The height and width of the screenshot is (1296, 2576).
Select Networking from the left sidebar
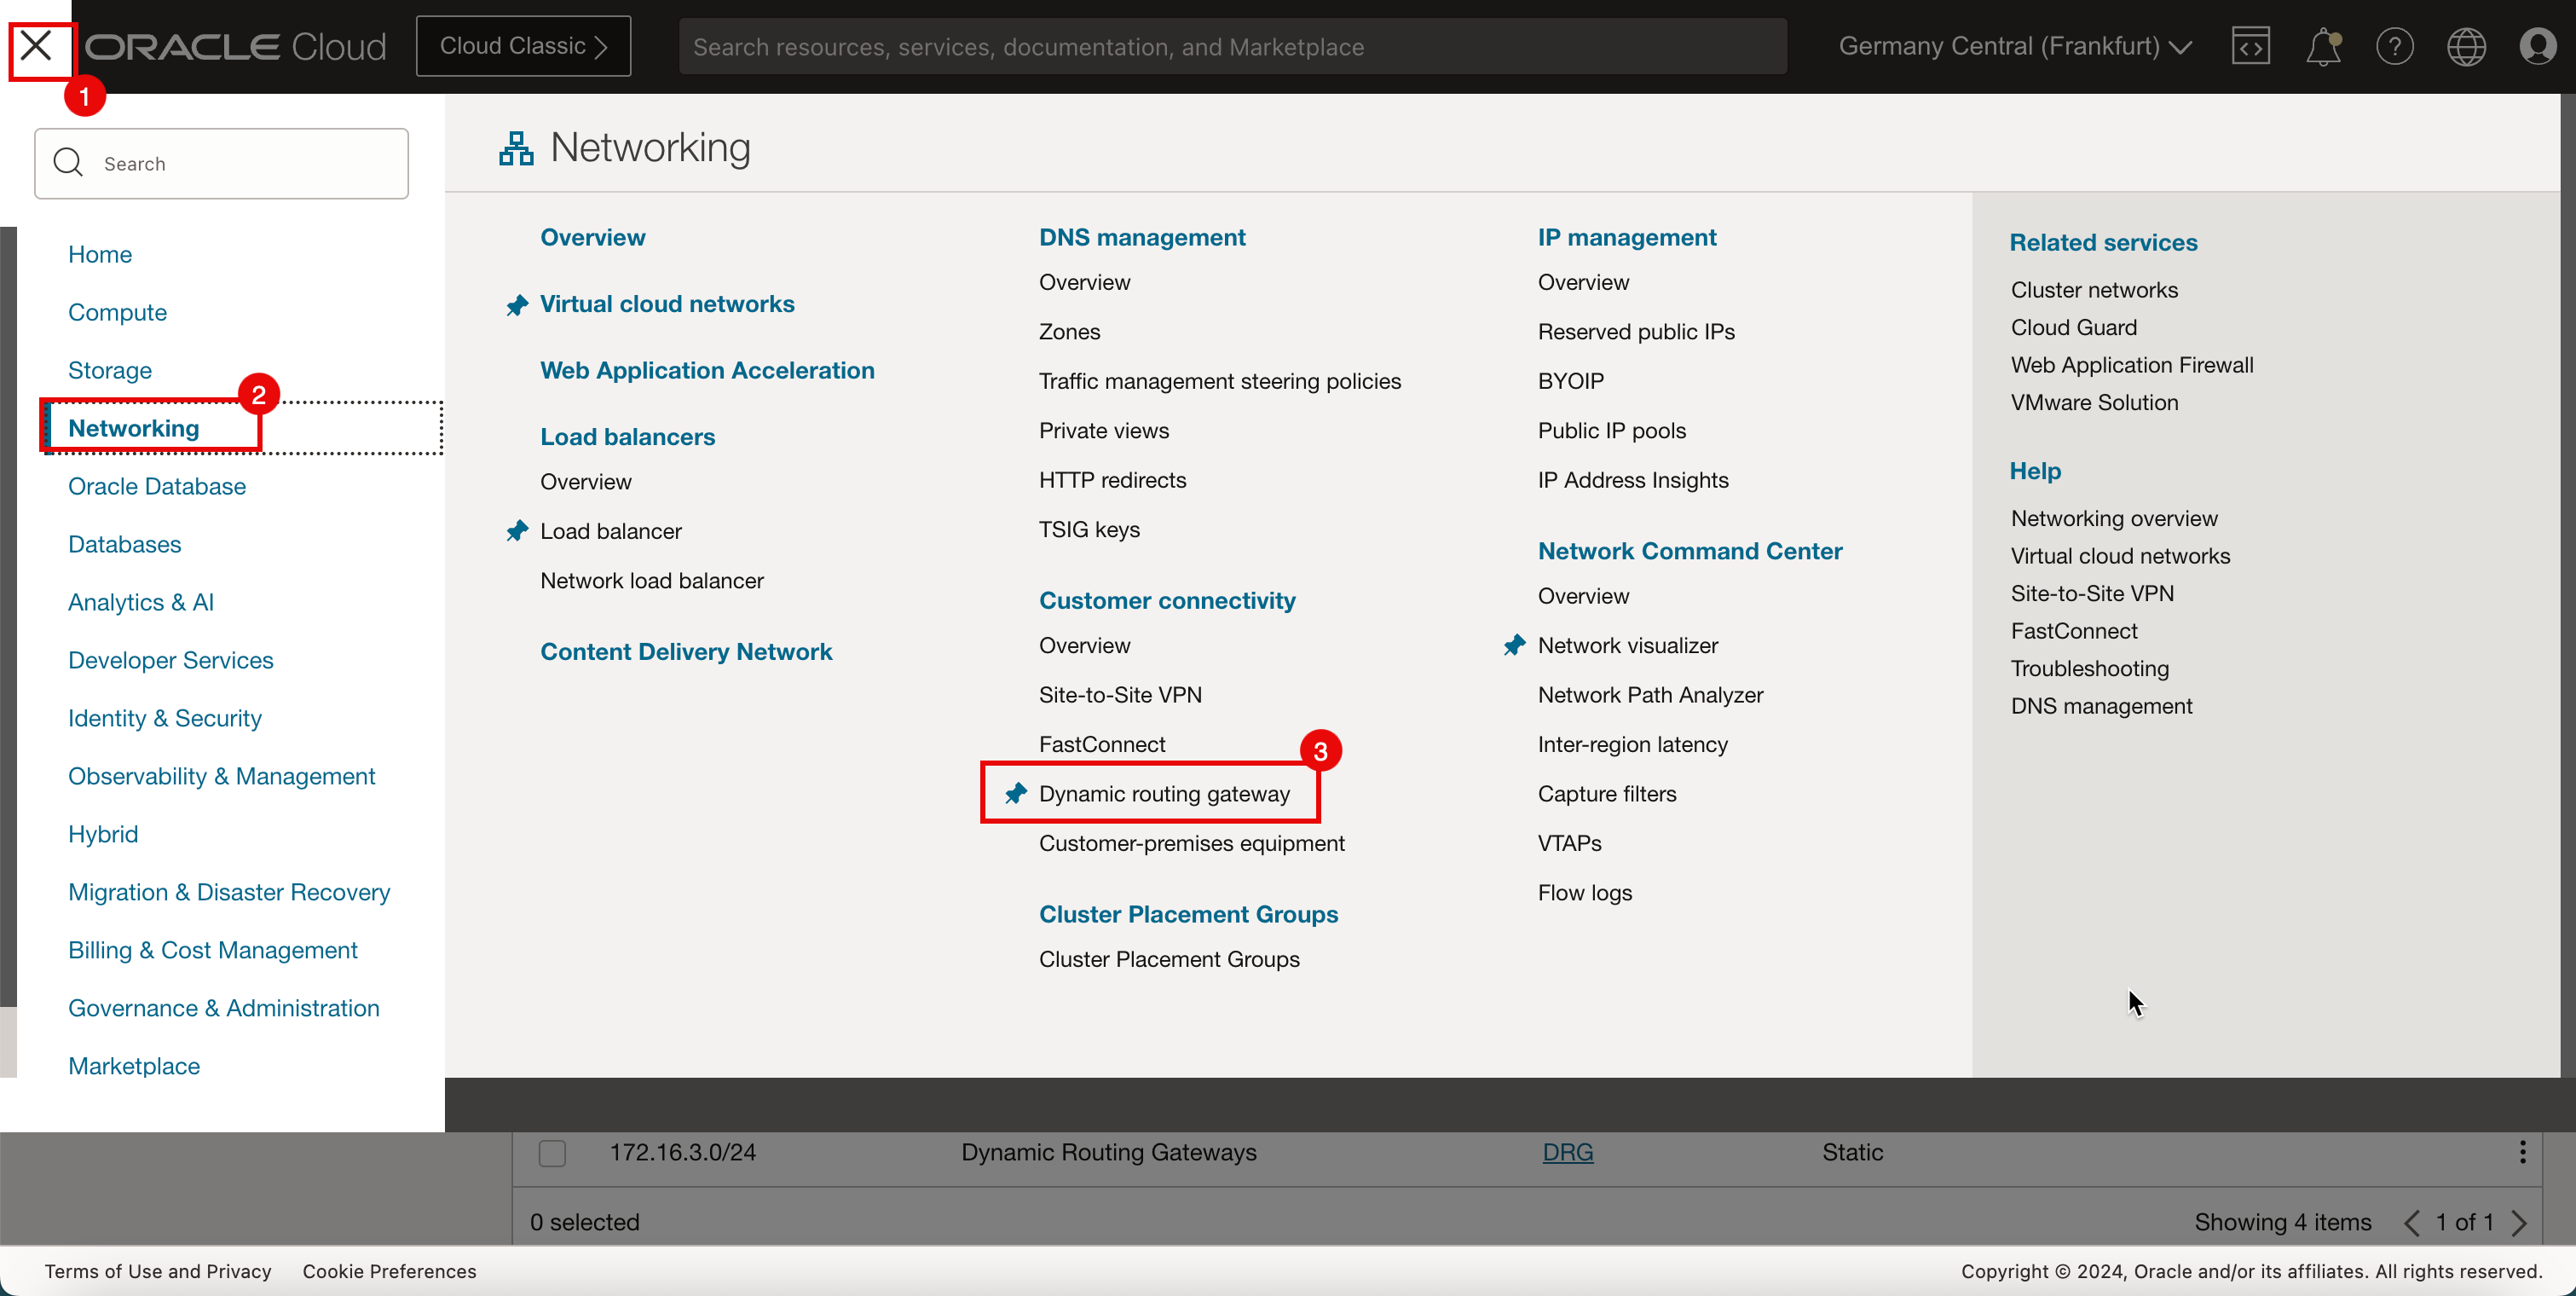[x=132, y=426]
